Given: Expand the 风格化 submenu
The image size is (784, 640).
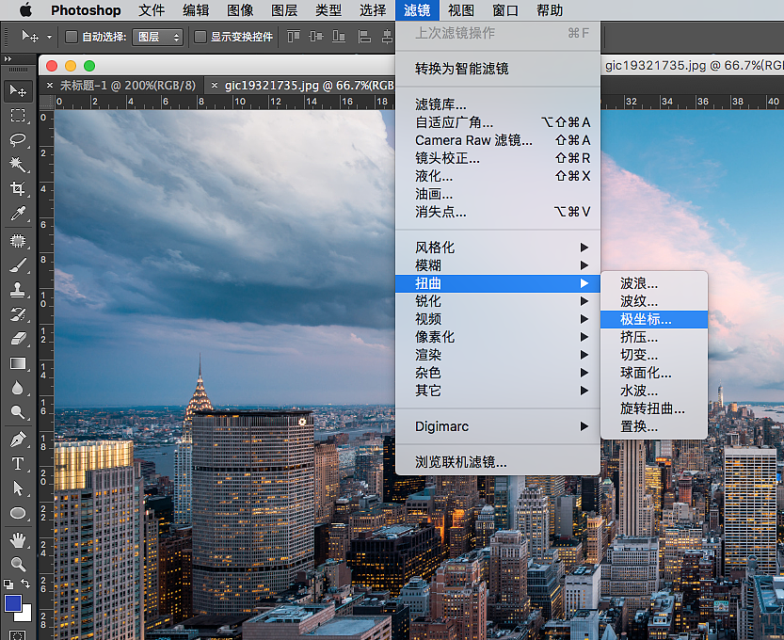Looking at the screenshot, I should click(x=498, y=248).
